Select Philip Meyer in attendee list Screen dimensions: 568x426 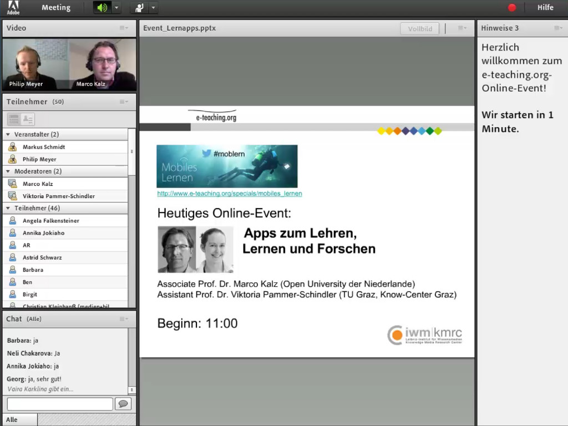pyautogui.click(x=65, y=159)
